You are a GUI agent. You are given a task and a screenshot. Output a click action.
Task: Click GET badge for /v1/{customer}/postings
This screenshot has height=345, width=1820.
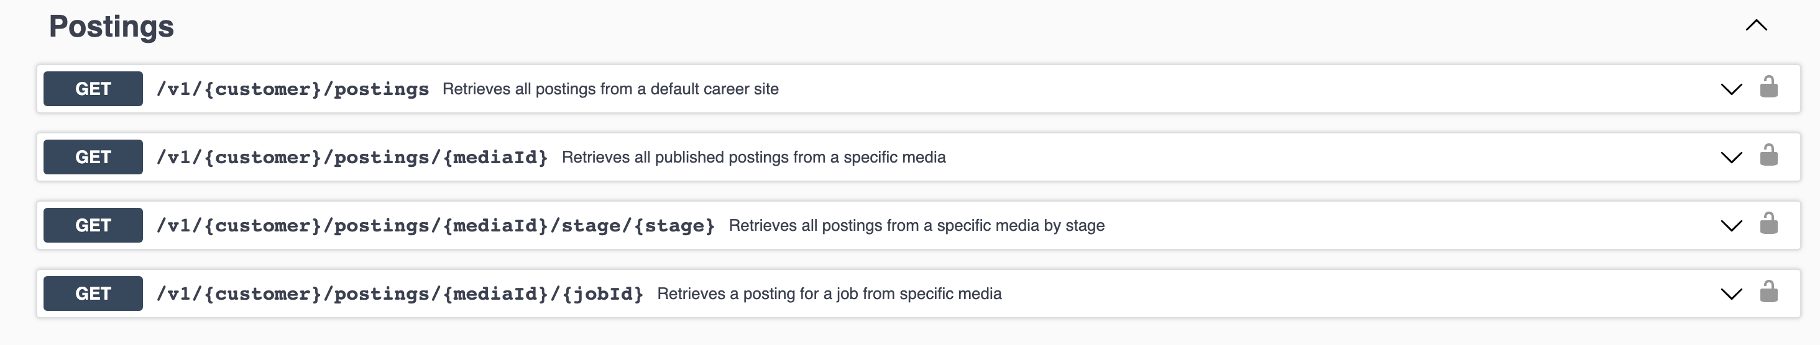pos(93,89)
